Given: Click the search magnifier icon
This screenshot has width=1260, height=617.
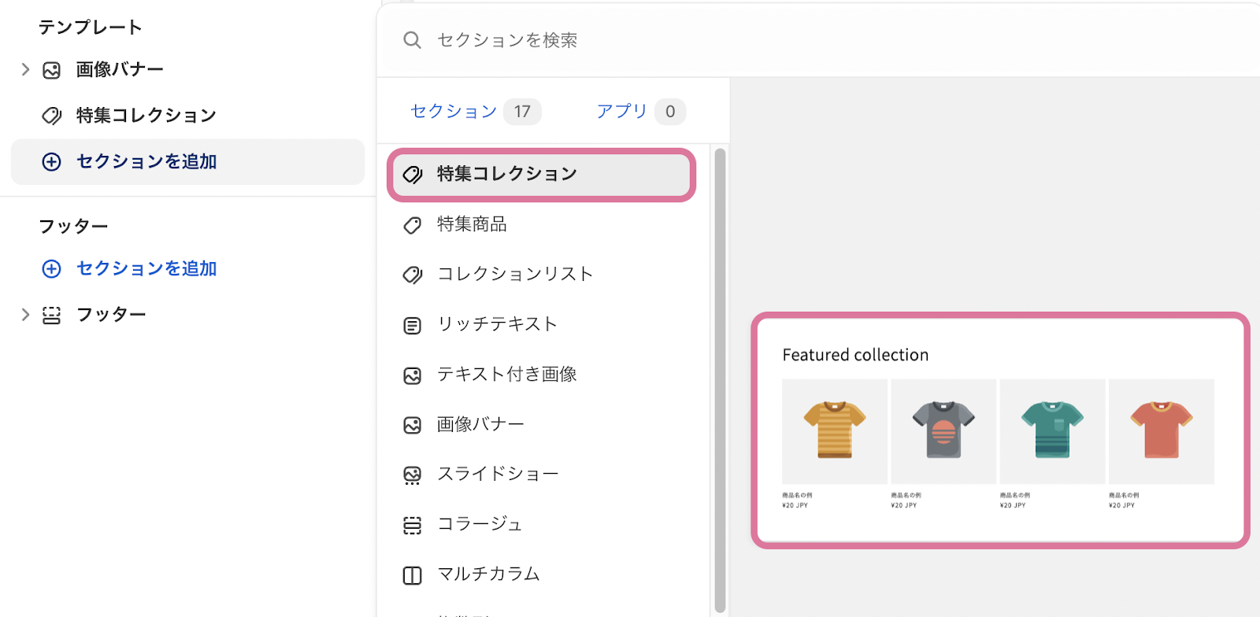Looking at the screenshot, I should pyautogui.click(x=412, y=40).
